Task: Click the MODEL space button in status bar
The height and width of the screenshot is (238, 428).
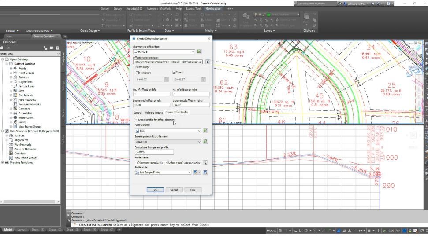Action: (x=272, y=231)
